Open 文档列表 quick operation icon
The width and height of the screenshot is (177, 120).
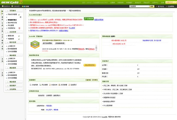[x=30, y=85]
